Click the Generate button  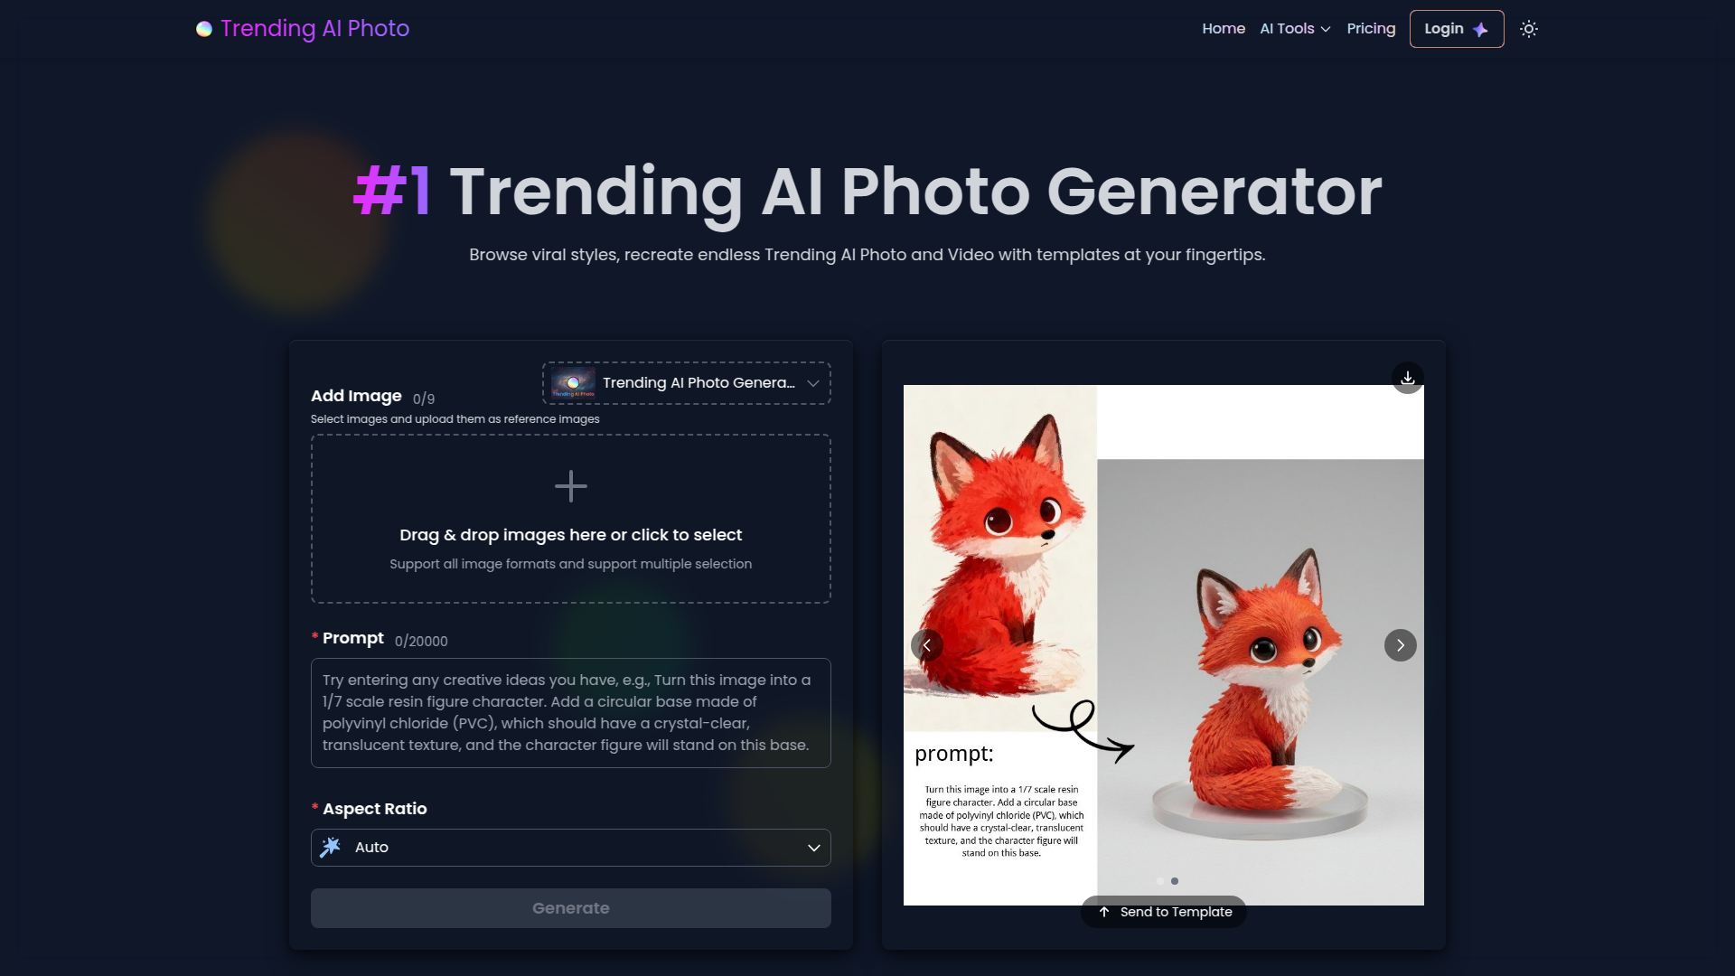click(571, 908)
